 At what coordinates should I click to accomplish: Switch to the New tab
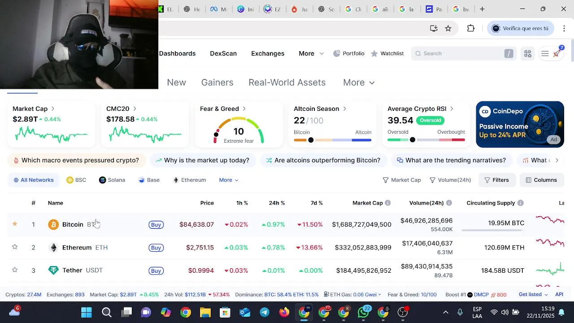[x=176, y=83]
